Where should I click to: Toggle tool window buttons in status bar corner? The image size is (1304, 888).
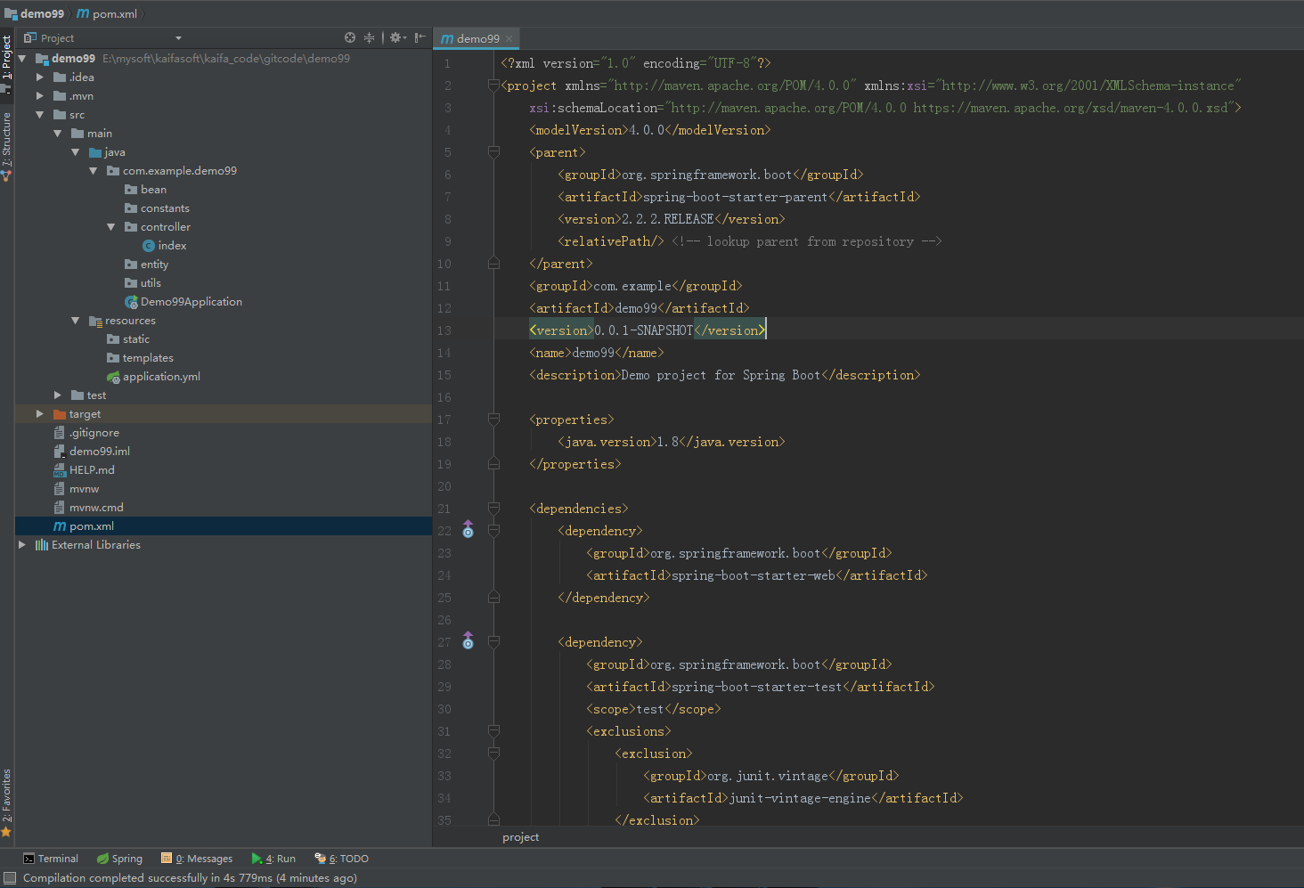10,878
